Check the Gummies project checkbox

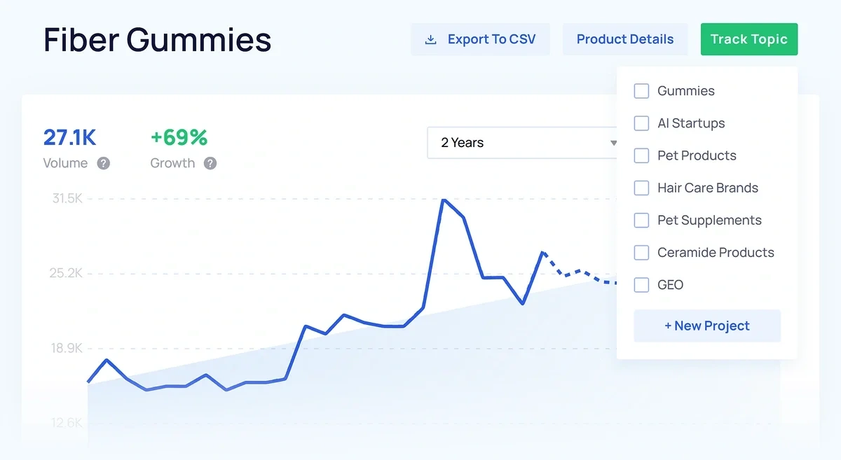[x=641, y=90]
